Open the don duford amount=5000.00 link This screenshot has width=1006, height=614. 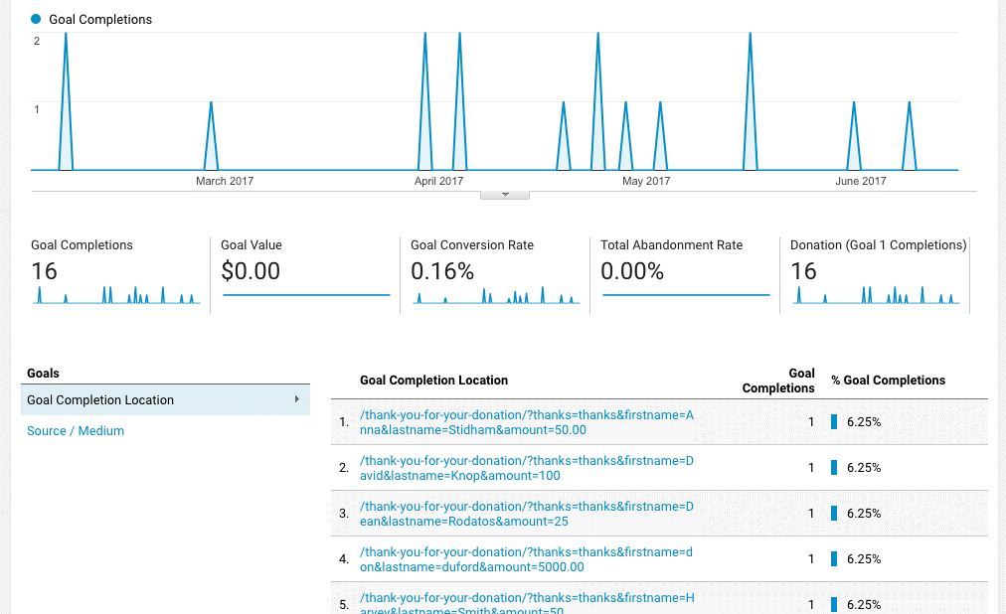point(526,559)
